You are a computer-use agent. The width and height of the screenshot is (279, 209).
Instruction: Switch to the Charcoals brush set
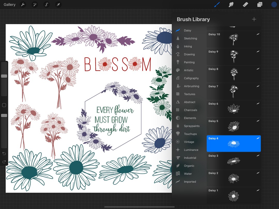190,110
